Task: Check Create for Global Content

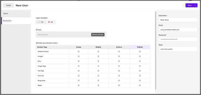Action: coord(79,51)
